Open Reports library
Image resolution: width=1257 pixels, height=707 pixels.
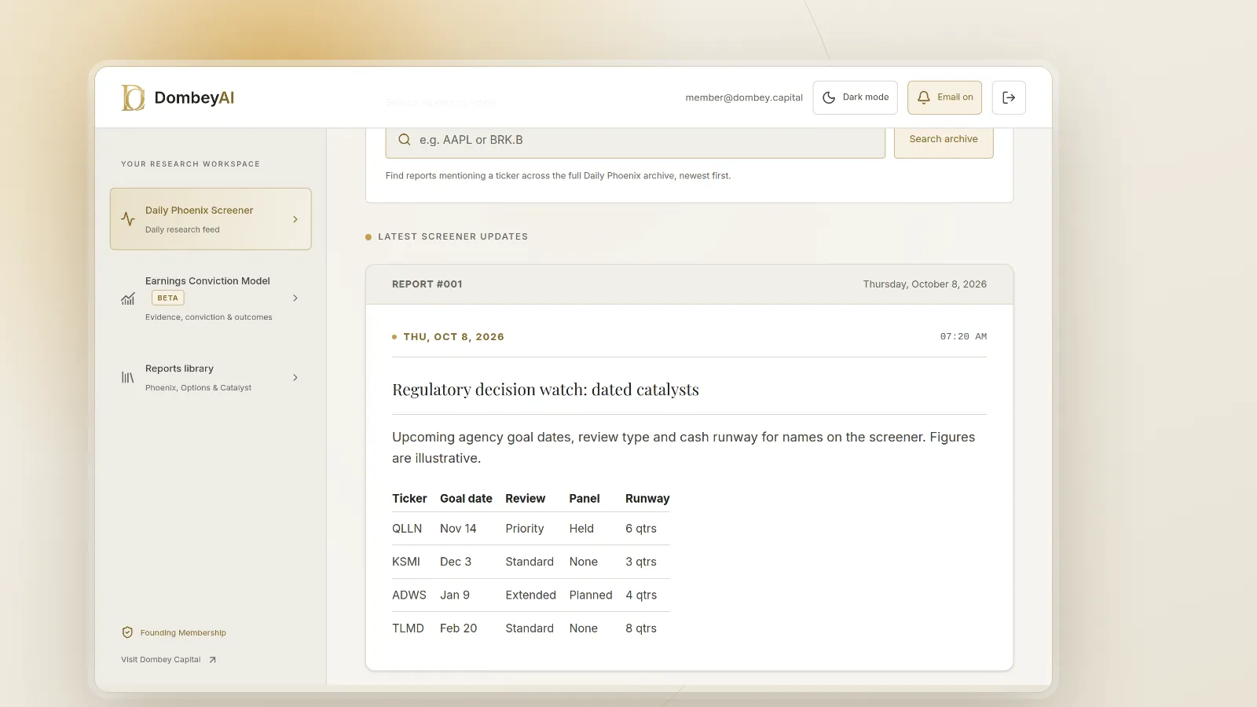click(211, 378)
